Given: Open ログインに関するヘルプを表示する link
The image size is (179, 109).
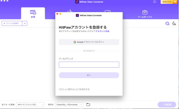Looking at the screenshot, I should (74, 89).
